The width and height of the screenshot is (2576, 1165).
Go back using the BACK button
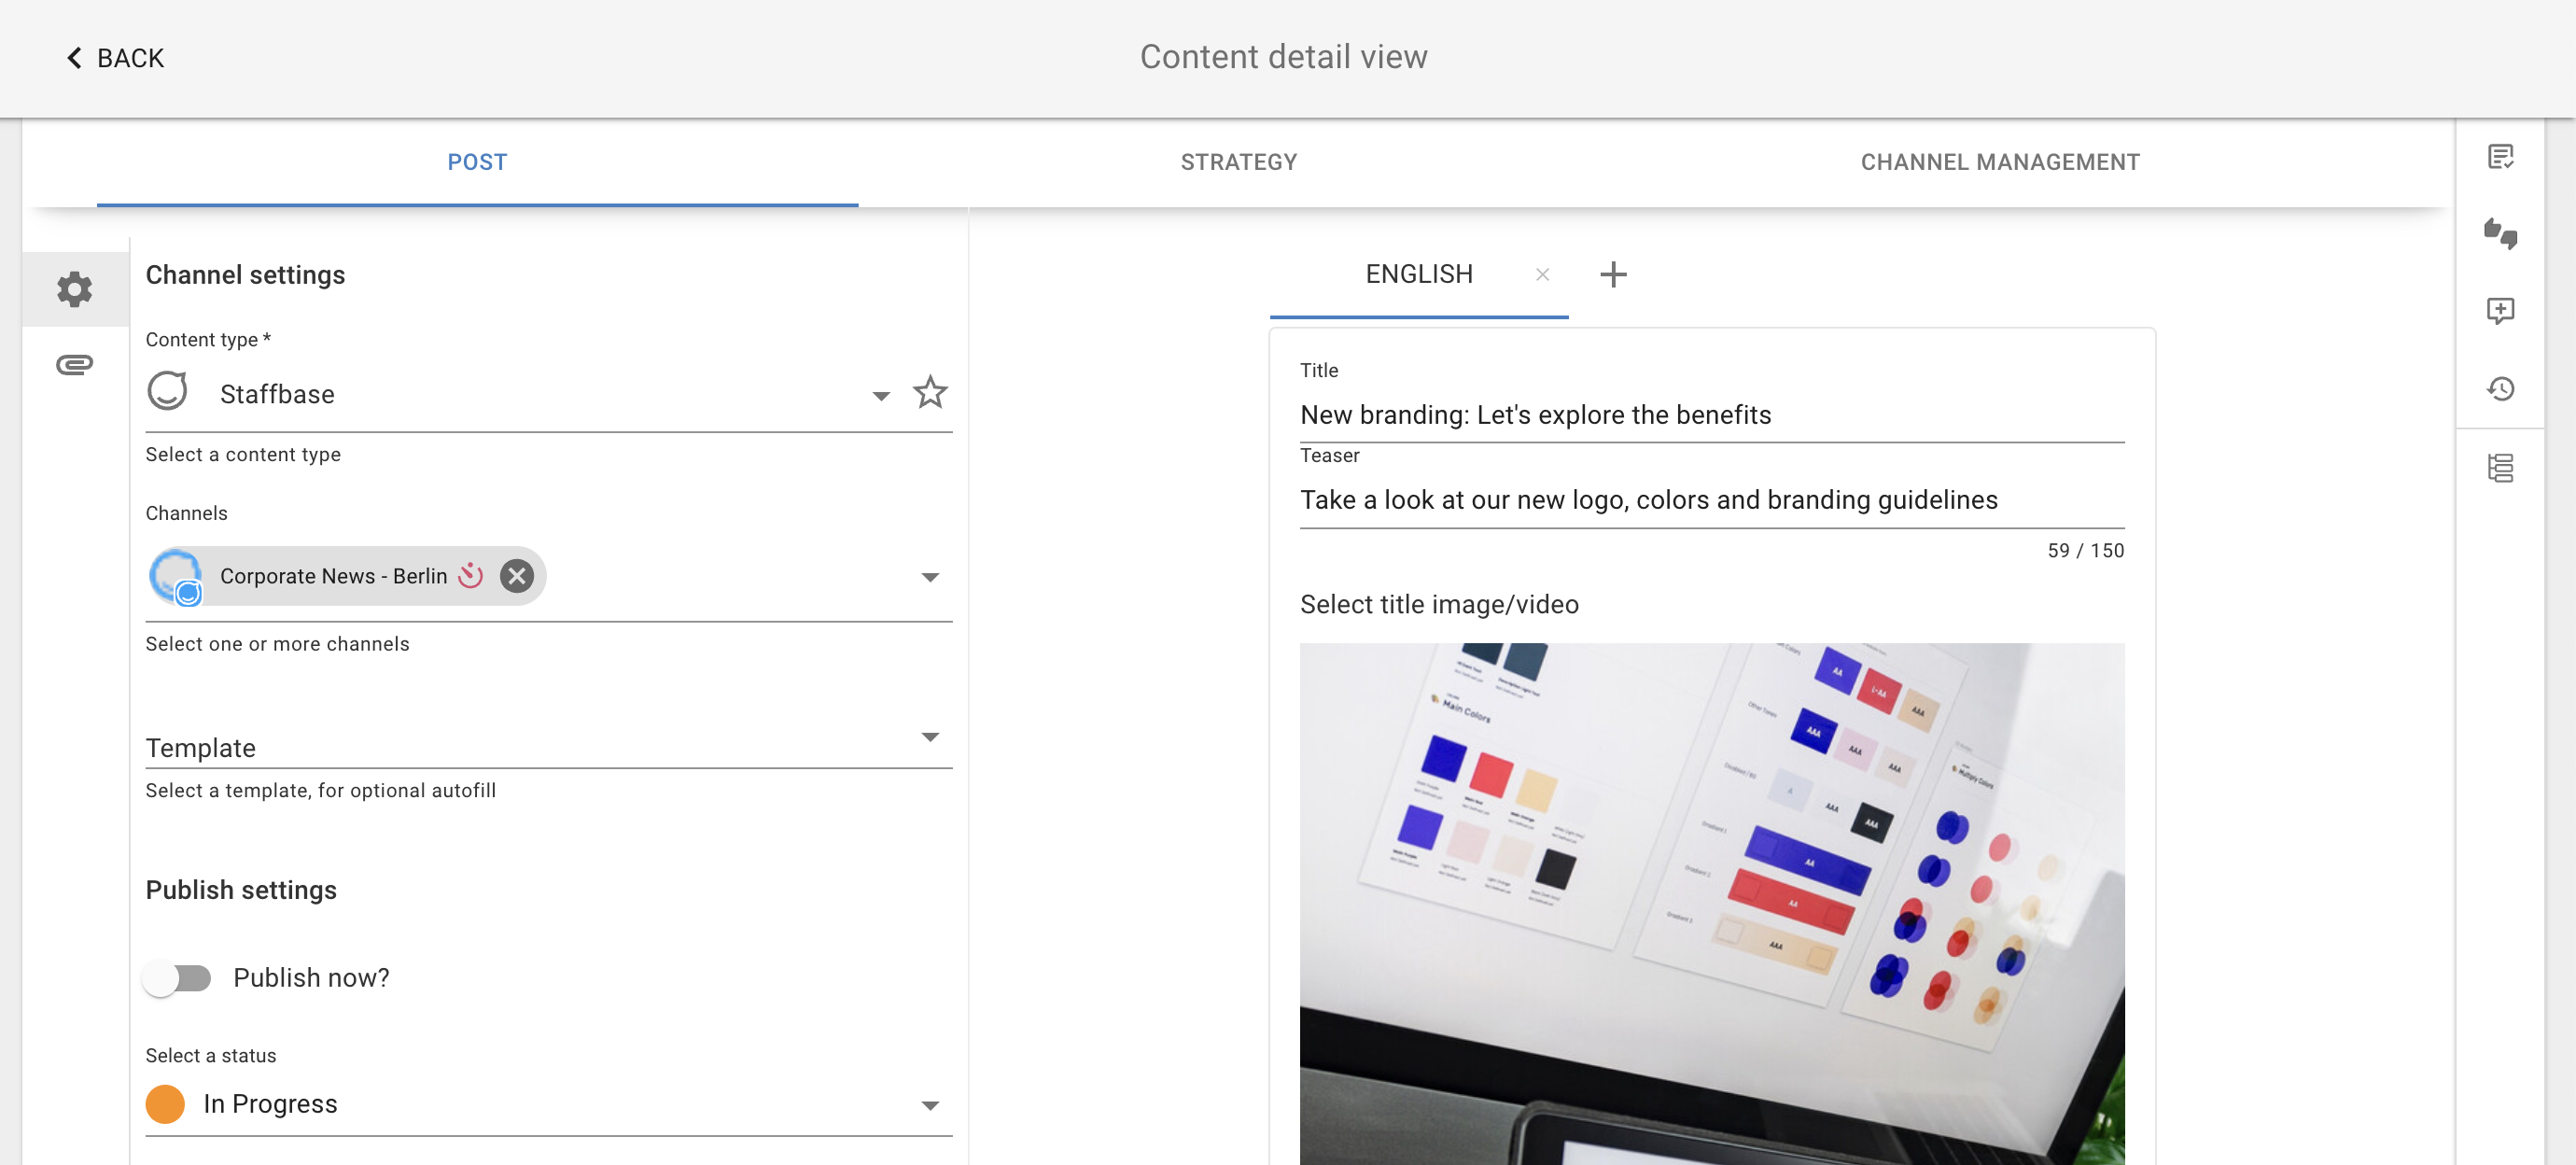tap(114, 58)
